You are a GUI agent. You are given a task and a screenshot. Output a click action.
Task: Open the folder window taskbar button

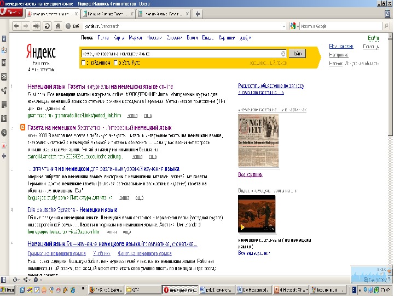coord(143,290)
